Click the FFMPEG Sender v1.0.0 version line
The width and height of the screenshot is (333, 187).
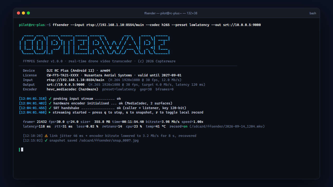pos(99,61)
